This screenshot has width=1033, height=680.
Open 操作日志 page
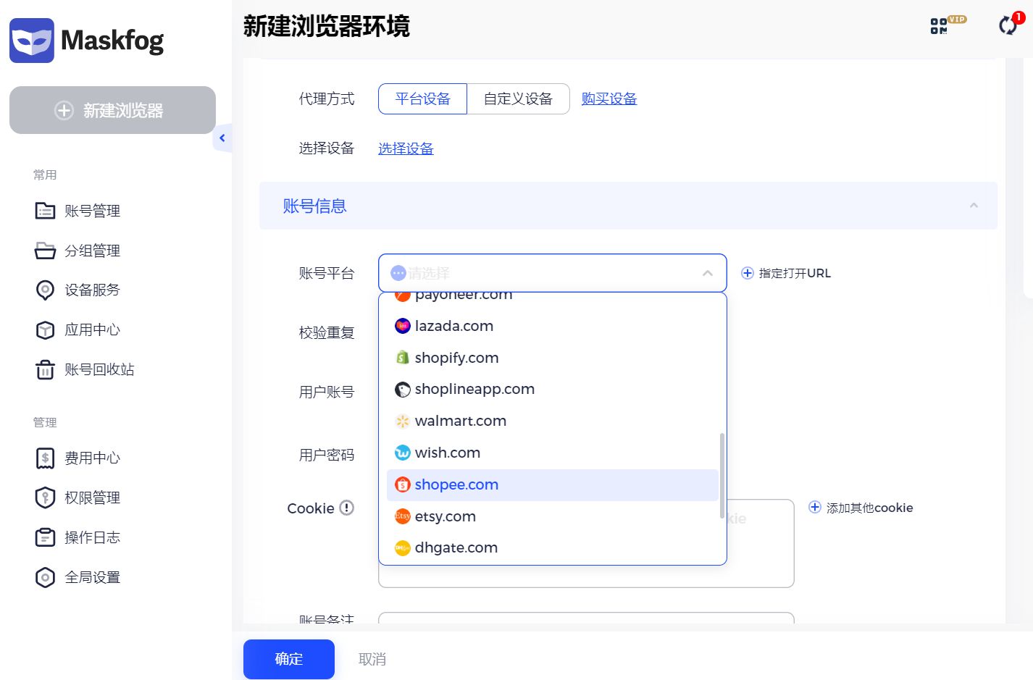(x=92, y=537)
